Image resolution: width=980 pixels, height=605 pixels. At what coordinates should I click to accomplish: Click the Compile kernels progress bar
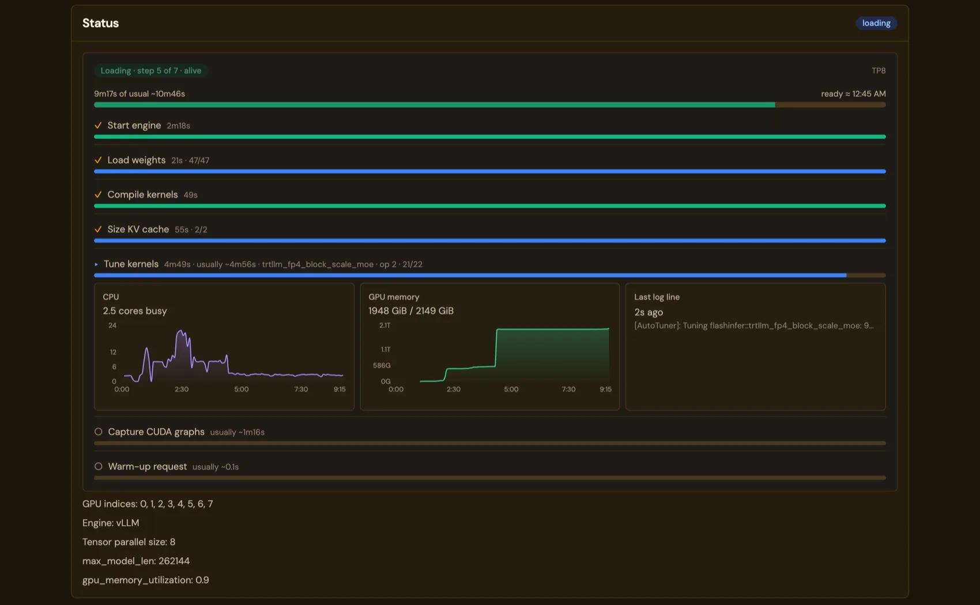(x=490, y=206)
